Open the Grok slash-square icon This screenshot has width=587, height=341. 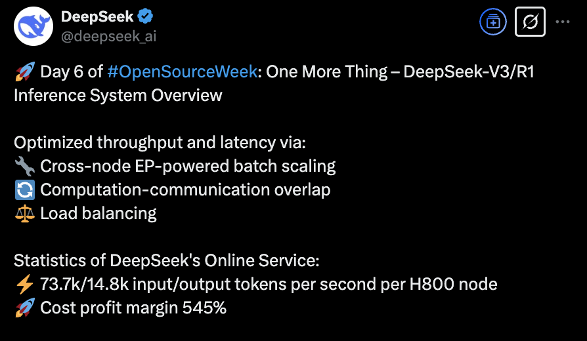530,23
